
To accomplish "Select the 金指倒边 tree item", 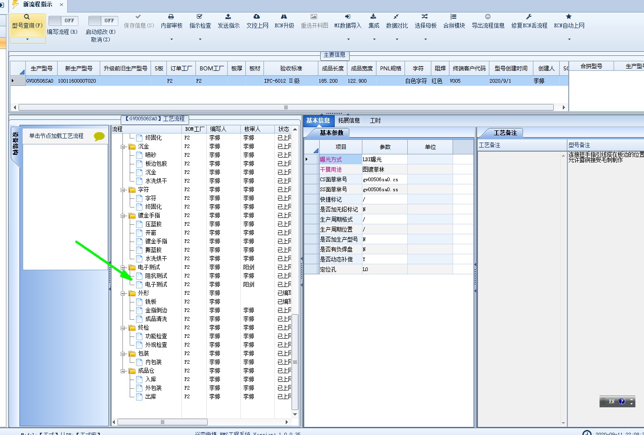I will coord(156,311).
